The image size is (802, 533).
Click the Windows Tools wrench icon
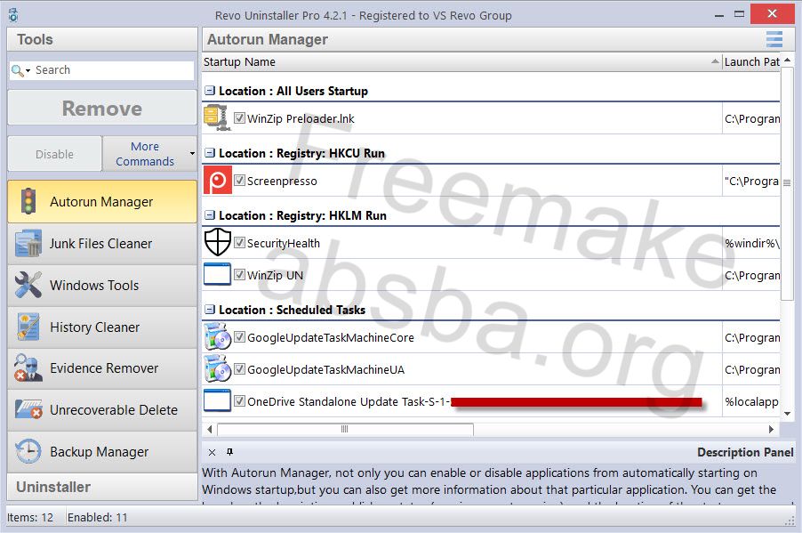pyautogui.click(x=28, y=285)
